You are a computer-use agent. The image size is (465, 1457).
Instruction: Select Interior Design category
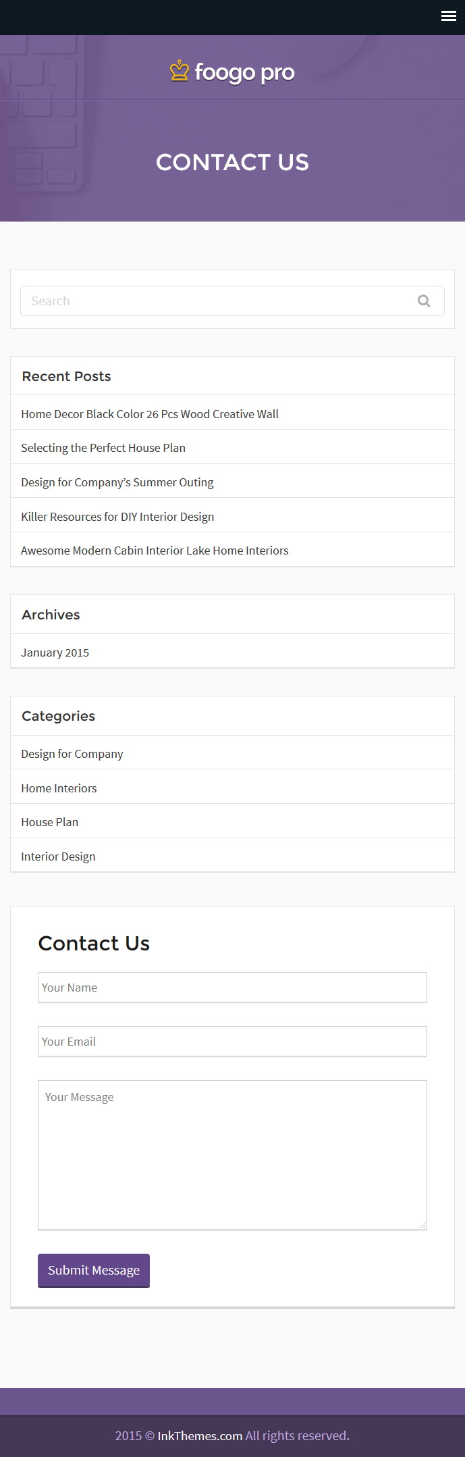tap(58, 857)
